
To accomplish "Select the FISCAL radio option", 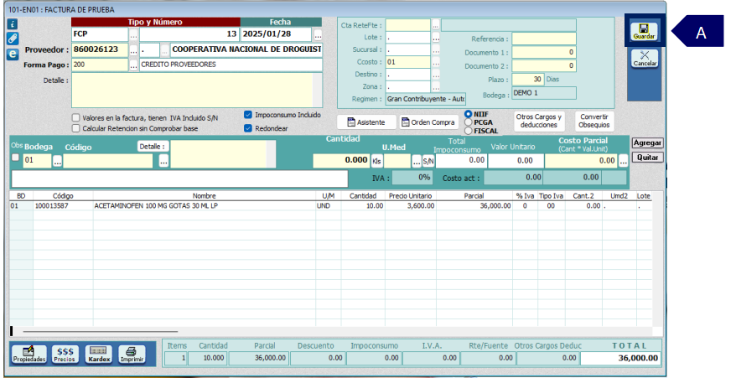I will tap(468, 131).
